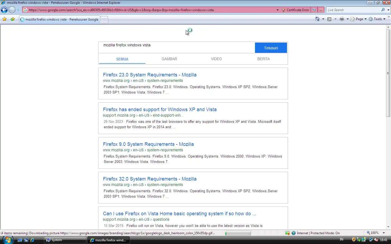Open Firefox has ended support for XP and Vista

[160, 110]
